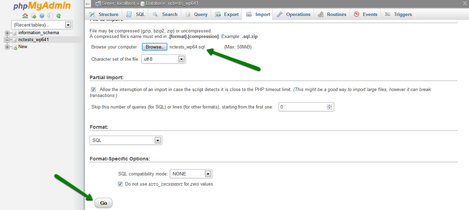Click the copy documents icon in sidebar
The image size is (469, 210).
(50, 16)
